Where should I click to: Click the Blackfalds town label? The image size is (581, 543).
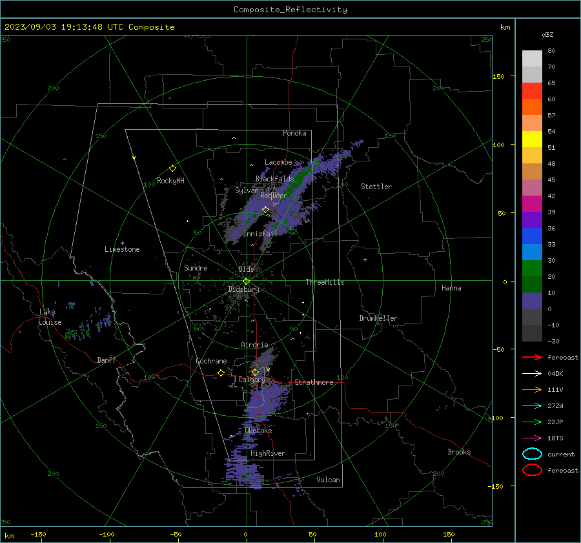click(274, 179)
